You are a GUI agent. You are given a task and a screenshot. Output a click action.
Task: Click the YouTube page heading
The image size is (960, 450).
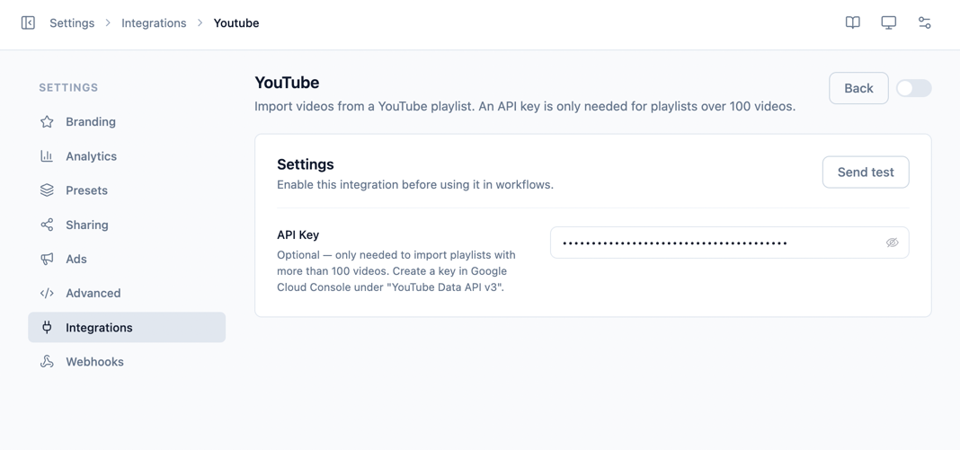tap(287, 83)
